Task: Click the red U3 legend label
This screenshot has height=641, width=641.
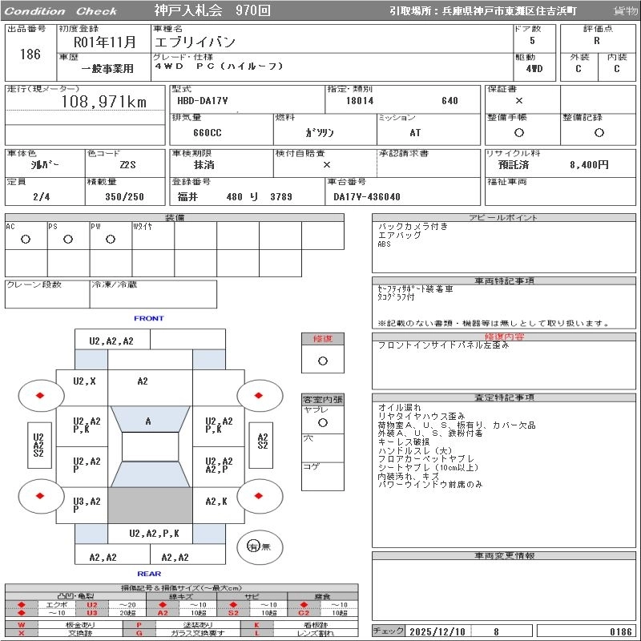Action: (x=92, y=613)
